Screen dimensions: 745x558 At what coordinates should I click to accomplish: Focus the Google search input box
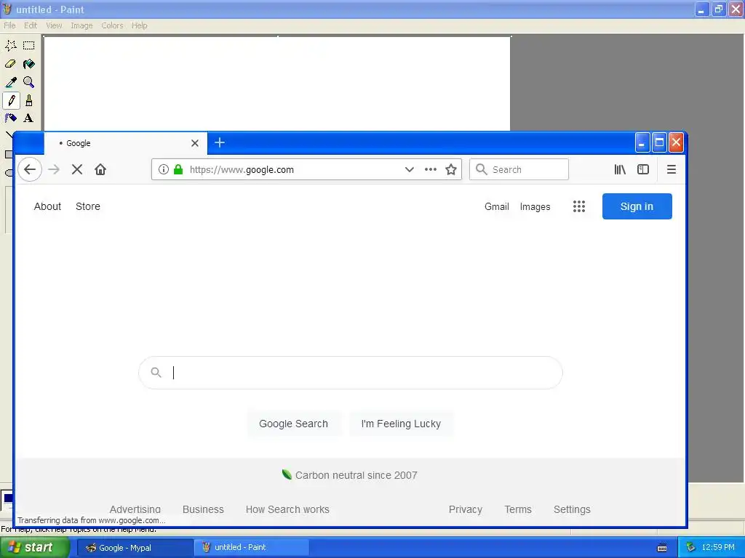click(351, 373)
